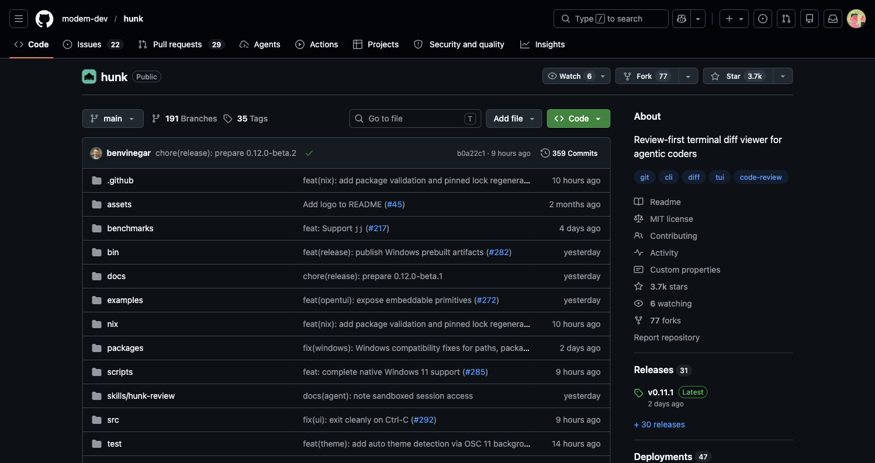View 35 Tags link
The height and width of the screenshot is (463, 875).
(x=245, y=119)
